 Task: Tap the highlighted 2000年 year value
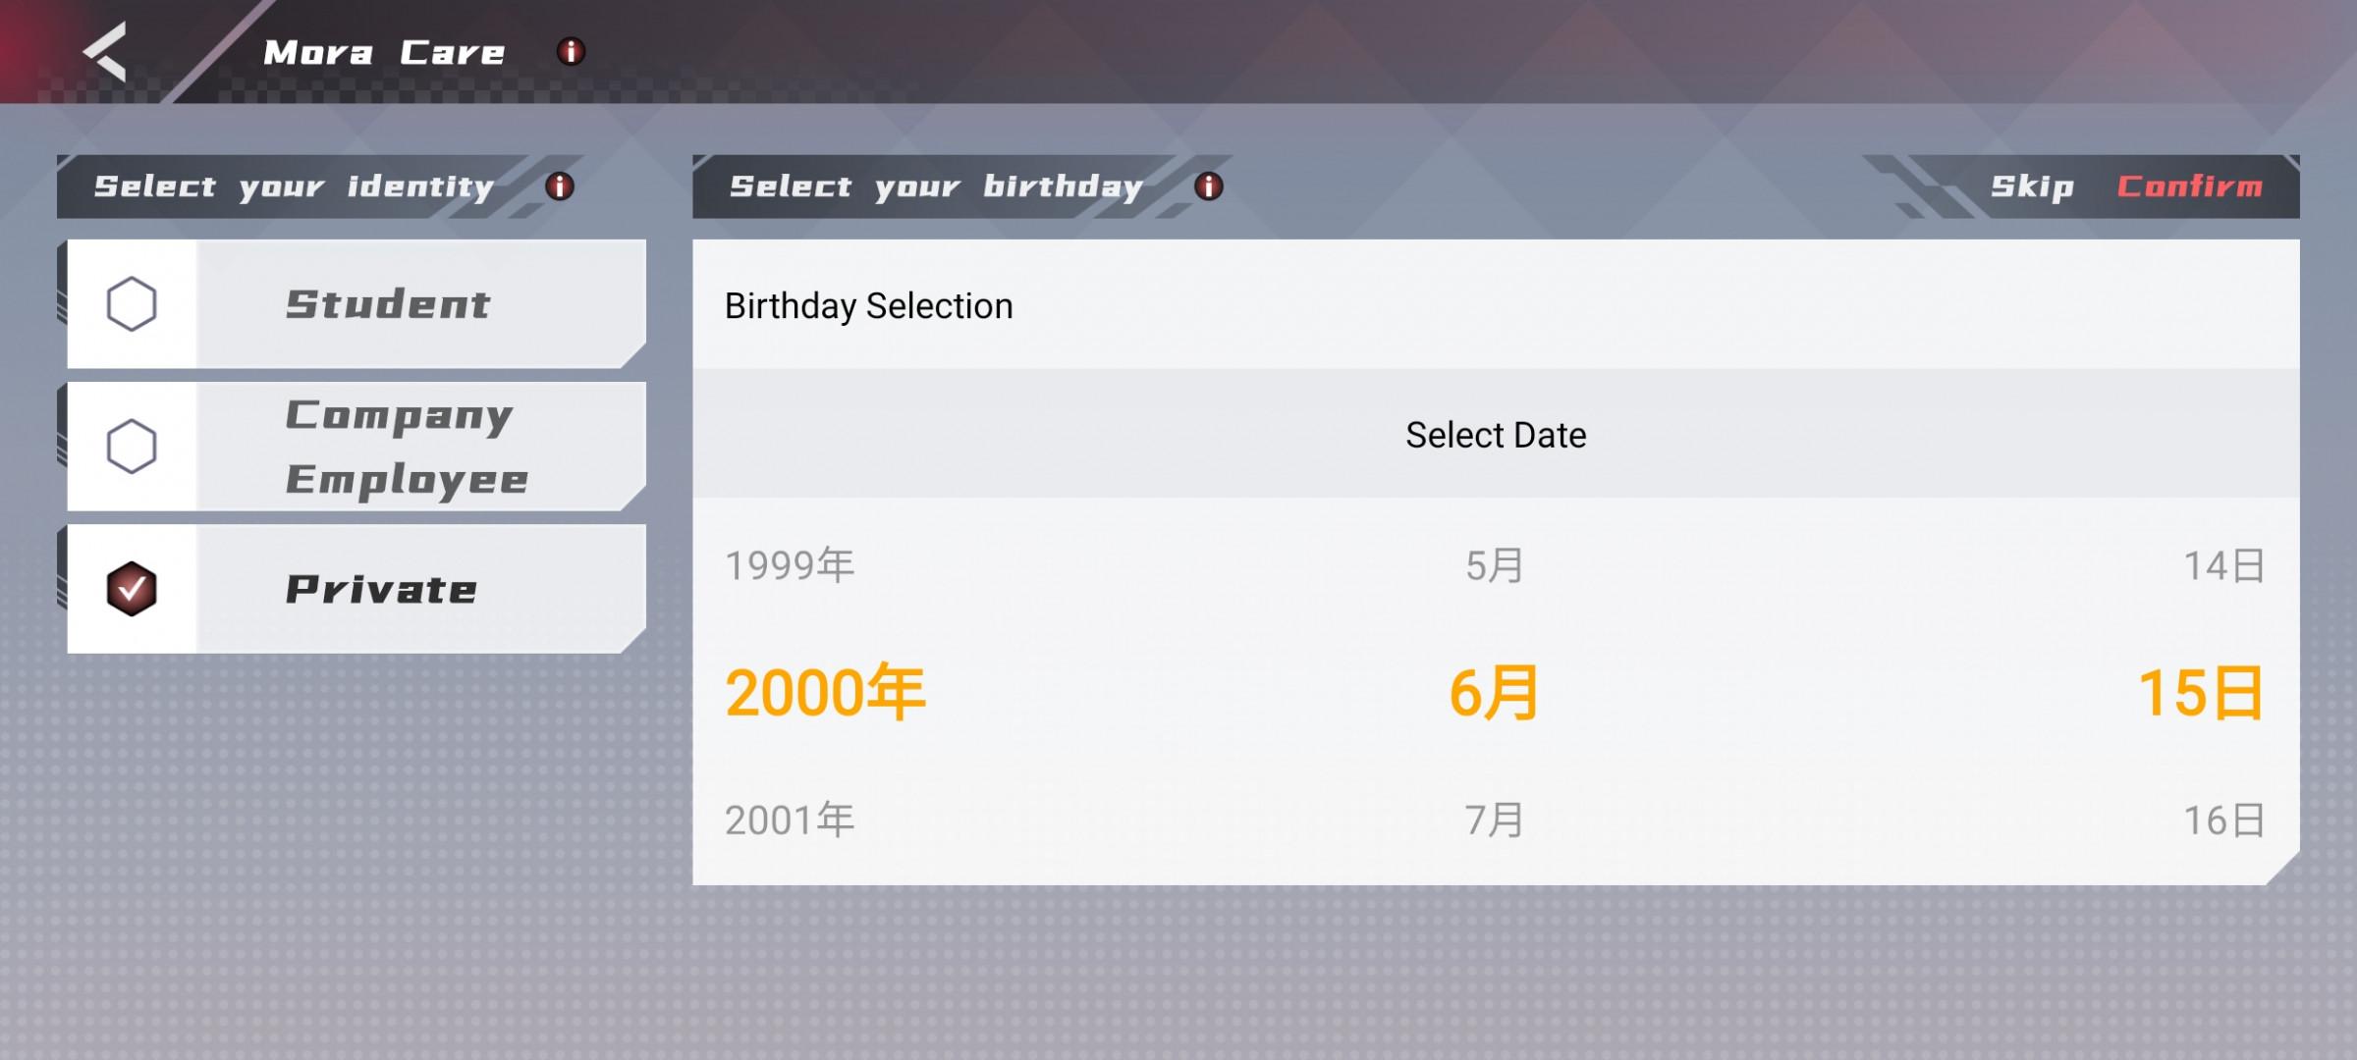[825, 693]
